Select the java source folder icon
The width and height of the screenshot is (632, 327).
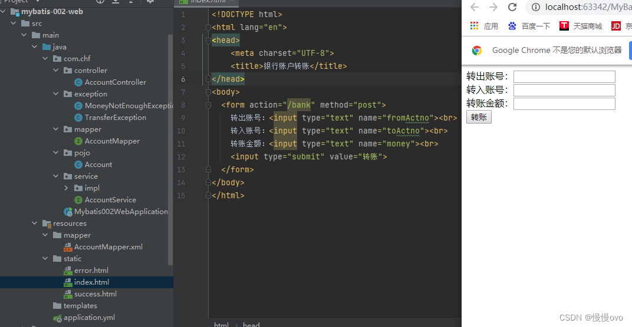coord(47,46)
